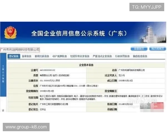Open the 股权出质信息 tab
The width and height of the screenshot is (167, 134).
coord(42,56)
